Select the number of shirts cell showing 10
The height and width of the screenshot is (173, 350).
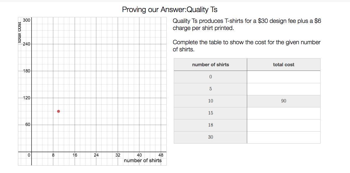click(x=211, y=101)
